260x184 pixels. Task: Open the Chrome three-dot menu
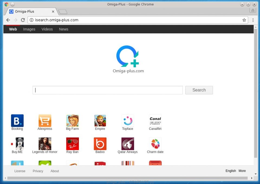253,20
